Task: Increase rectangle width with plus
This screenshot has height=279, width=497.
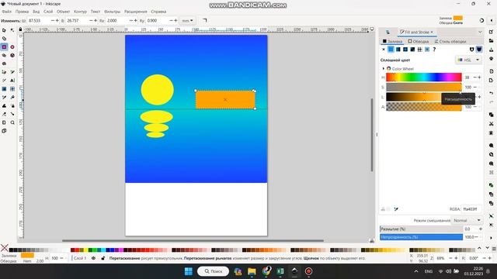Action: tap(57, 21)
